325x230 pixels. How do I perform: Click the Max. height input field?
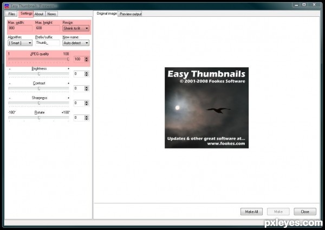click(47, 28)
